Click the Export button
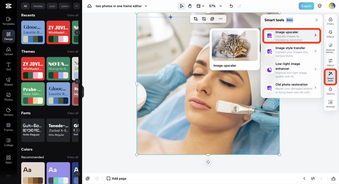This screenshot has width=339, height=184. [306, 6]
